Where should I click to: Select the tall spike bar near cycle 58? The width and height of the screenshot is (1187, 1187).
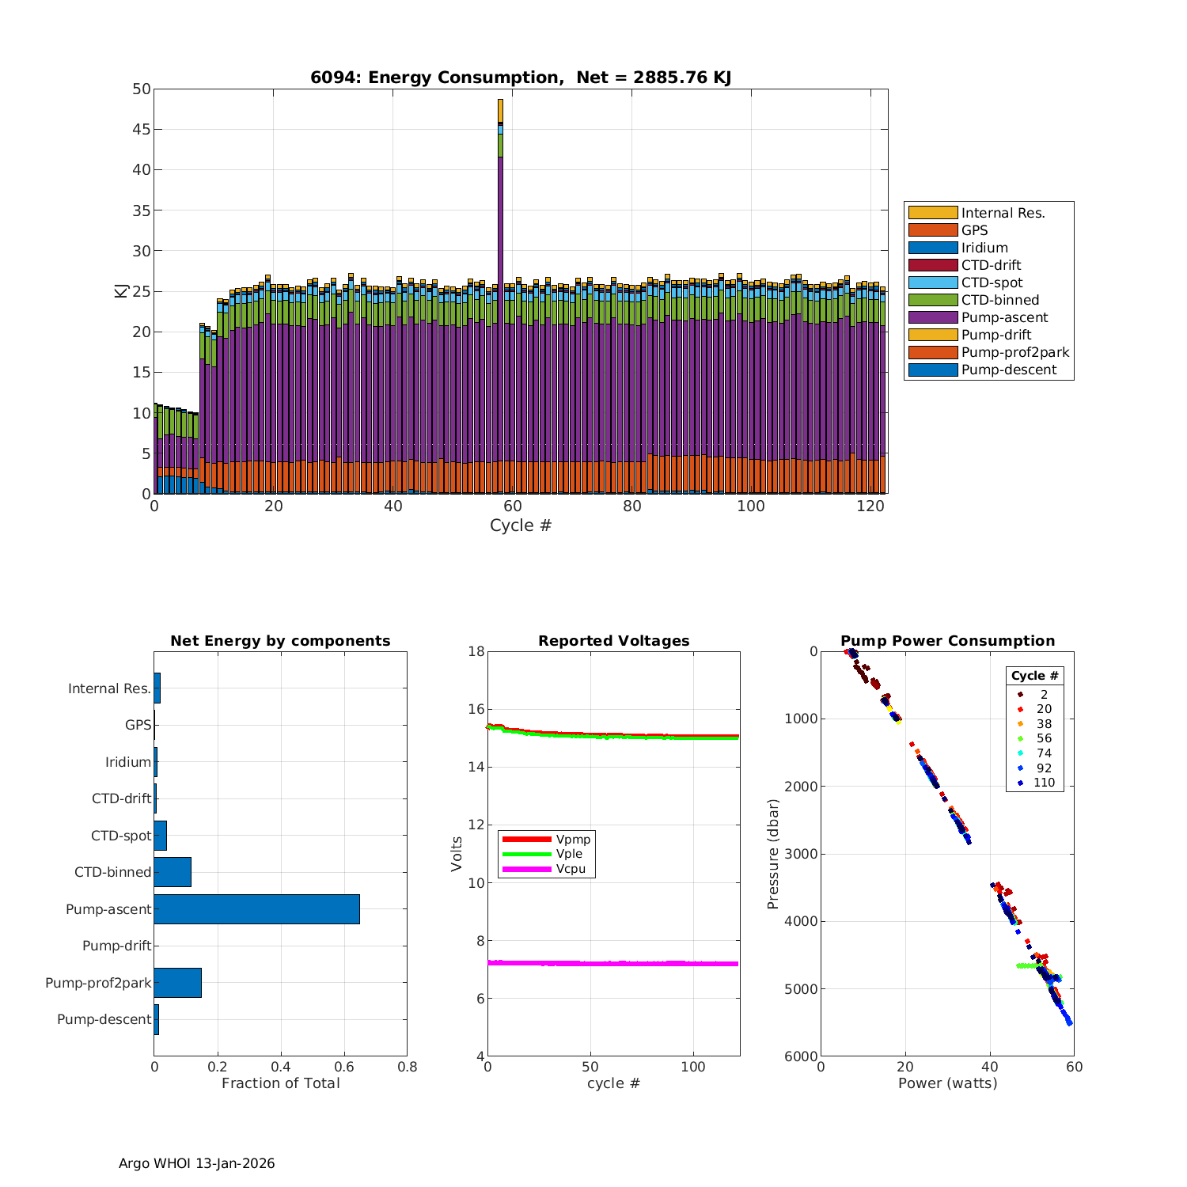click(x=500, y=237)
